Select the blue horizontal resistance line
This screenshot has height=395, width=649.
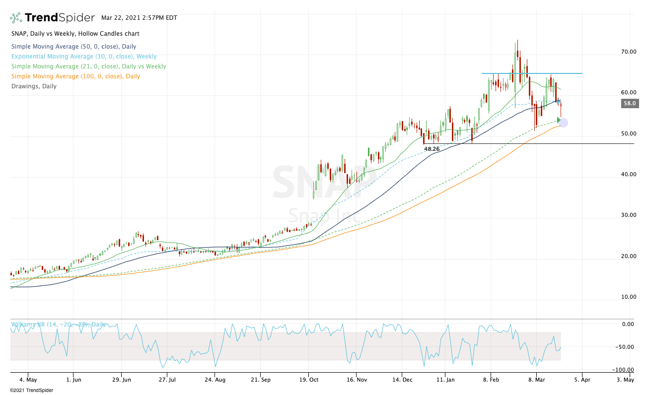tap(531, 73)
